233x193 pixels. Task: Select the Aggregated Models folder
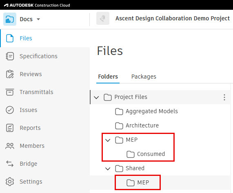[146, 111]
